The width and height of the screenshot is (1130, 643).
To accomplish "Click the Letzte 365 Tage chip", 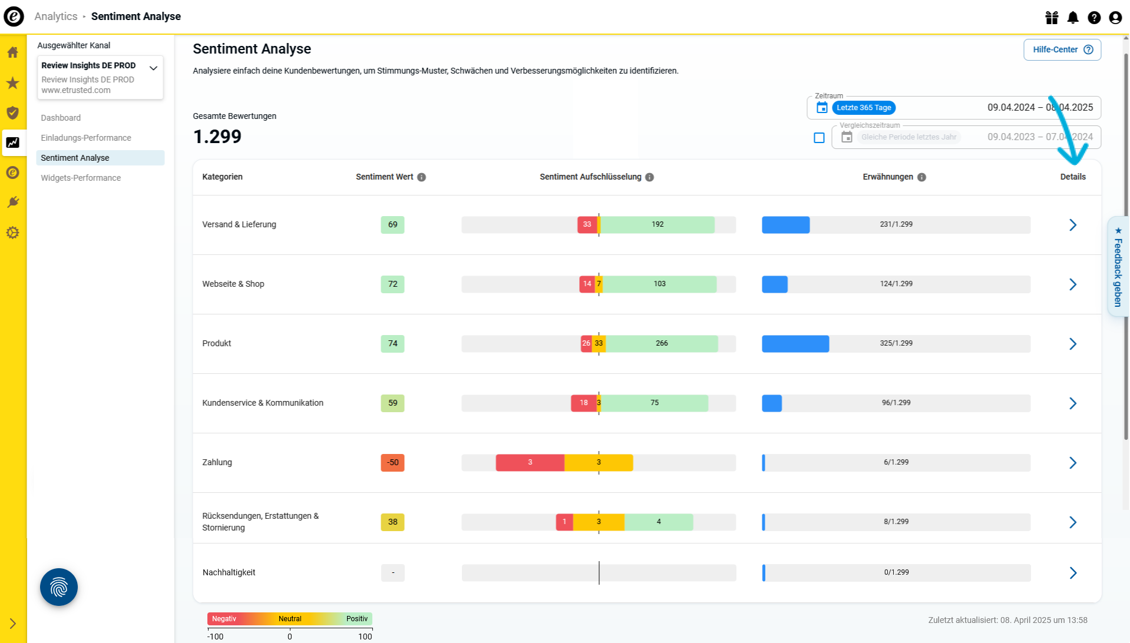I will 864,108.
